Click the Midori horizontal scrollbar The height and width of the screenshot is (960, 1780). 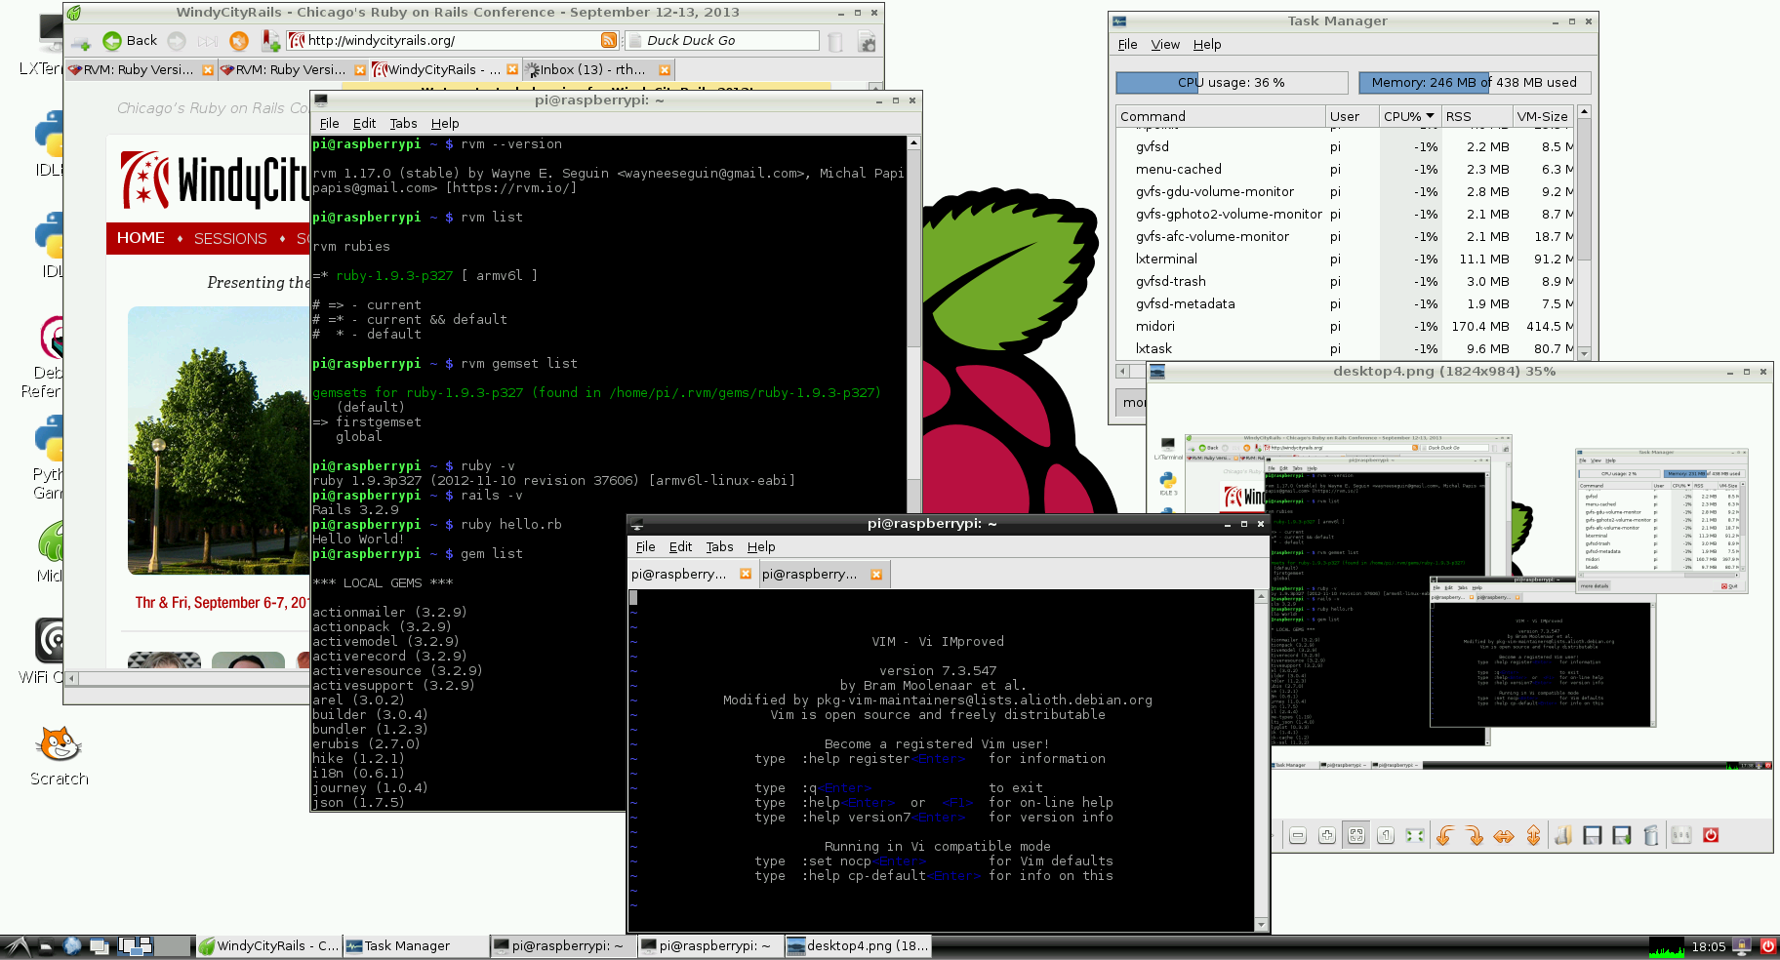coord(185,678)
